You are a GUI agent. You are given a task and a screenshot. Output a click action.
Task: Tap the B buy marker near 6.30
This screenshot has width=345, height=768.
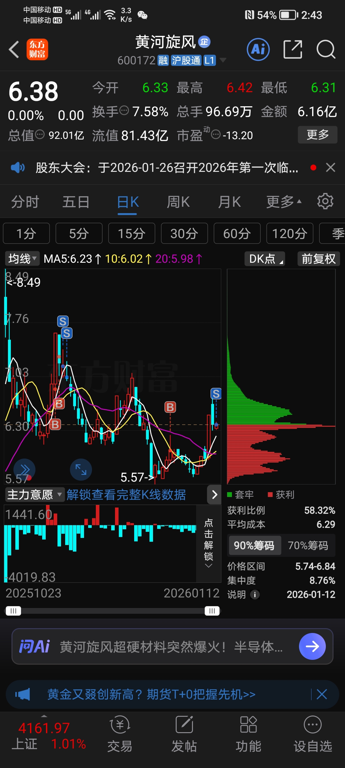[55, 424]
